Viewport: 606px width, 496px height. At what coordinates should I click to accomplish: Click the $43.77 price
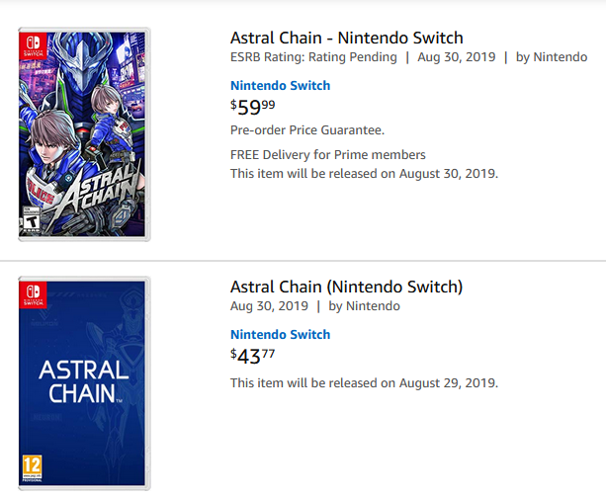253,356
